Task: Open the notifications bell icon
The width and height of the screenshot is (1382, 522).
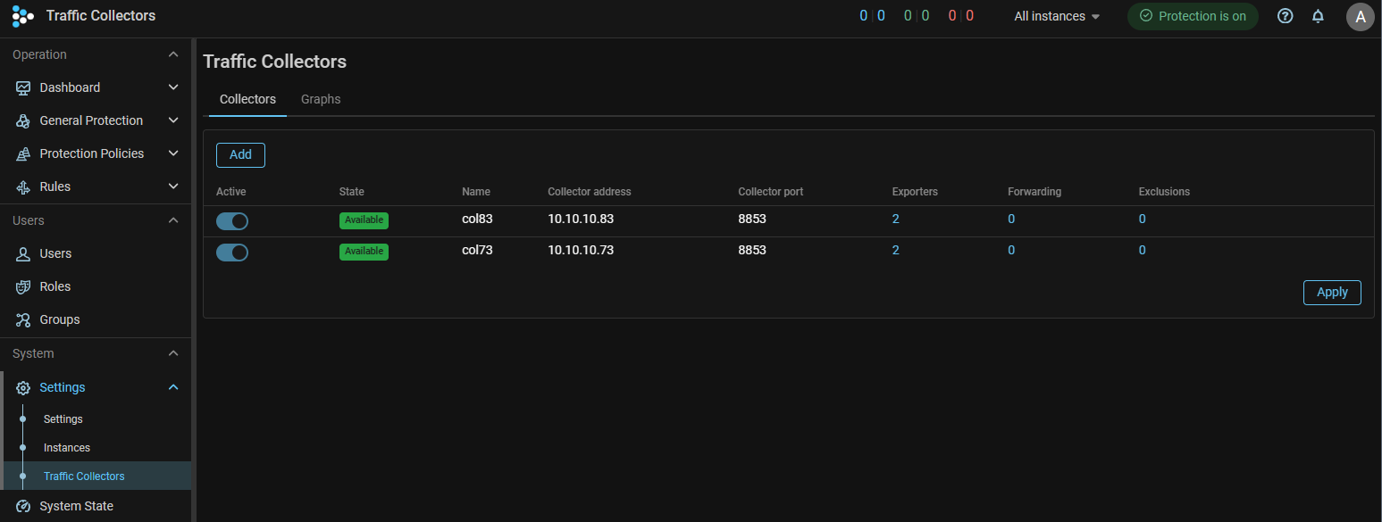Action: point(1318,16)
